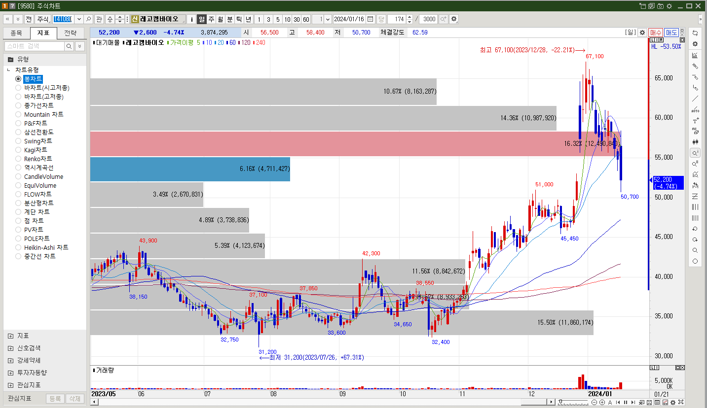Click the undo rotate-left tool icon

click(695, 229)
